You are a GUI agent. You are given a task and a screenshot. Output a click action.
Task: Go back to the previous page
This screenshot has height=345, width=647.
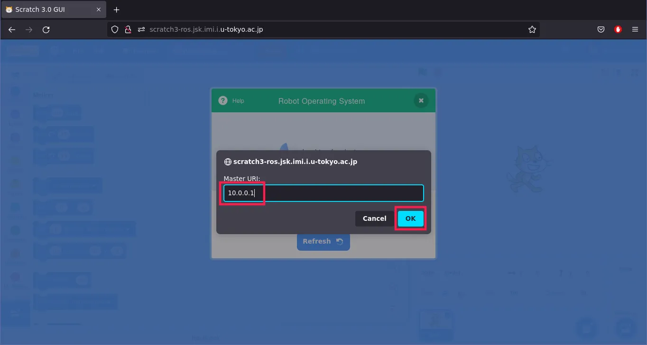pyautogui.click(x=12, y=29)
